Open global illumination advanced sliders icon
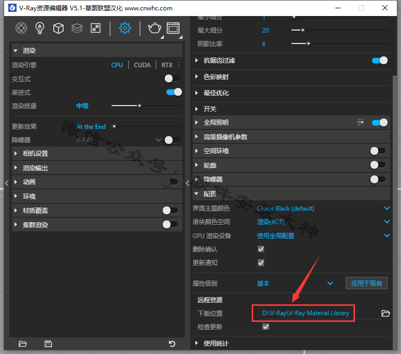 click(x=361, y=123)
